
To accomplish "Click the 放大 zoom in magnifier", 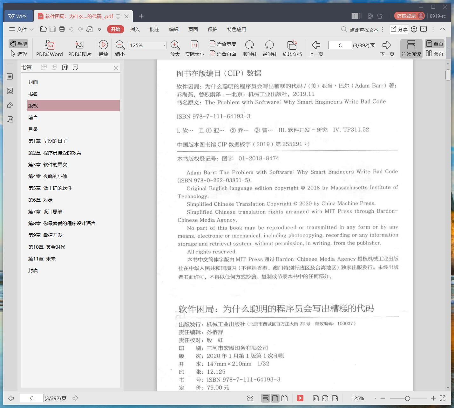I will point(175,48).
